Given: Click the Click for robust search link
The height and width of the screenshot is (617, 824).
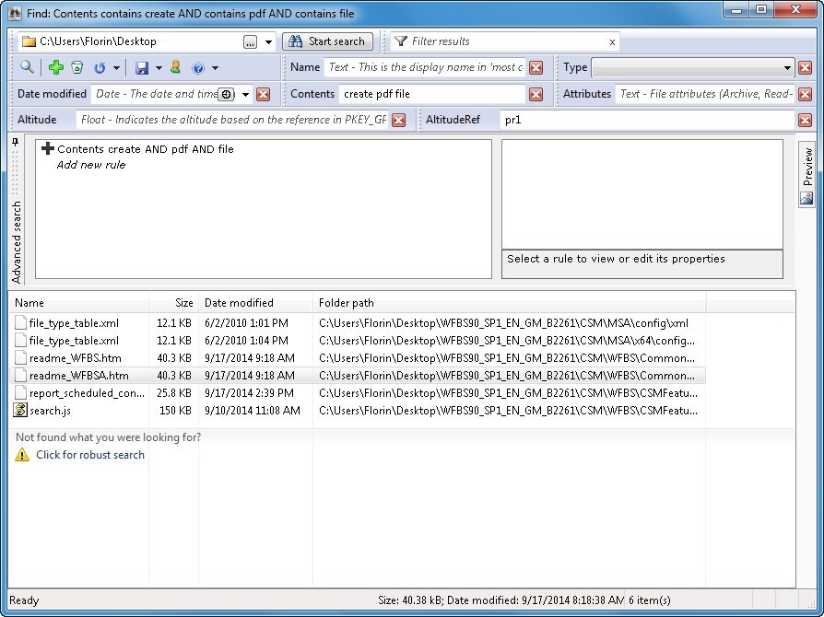Looking at the screenshot, I should (x=89, y=454).
